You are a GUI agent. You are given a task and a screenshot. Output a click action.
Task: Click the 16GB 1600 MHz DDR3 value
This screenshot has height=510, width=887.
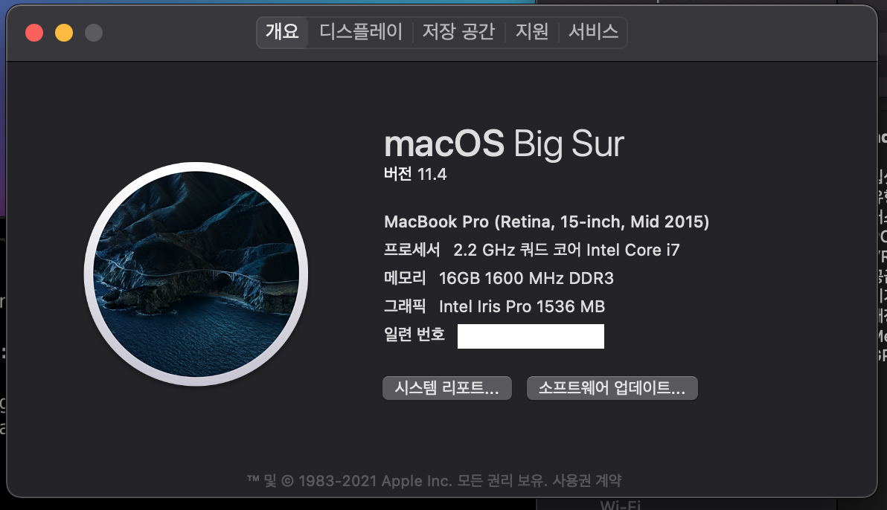tap(526, 278)
